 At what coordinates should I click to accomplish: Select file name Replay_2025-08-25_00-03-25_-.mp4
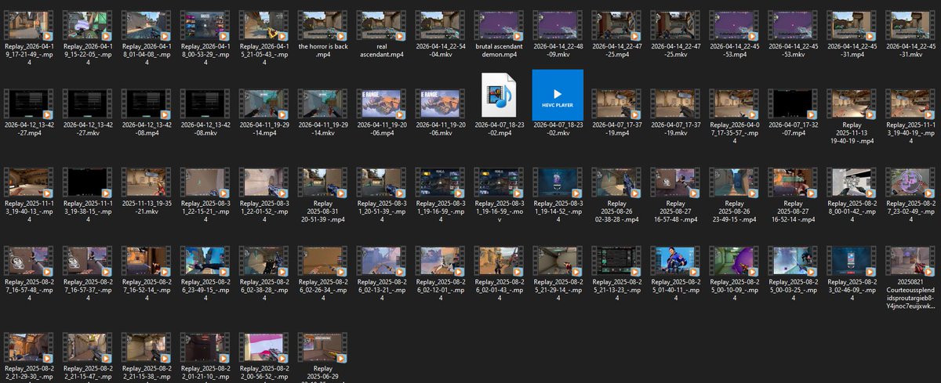[x=793, y=291]
